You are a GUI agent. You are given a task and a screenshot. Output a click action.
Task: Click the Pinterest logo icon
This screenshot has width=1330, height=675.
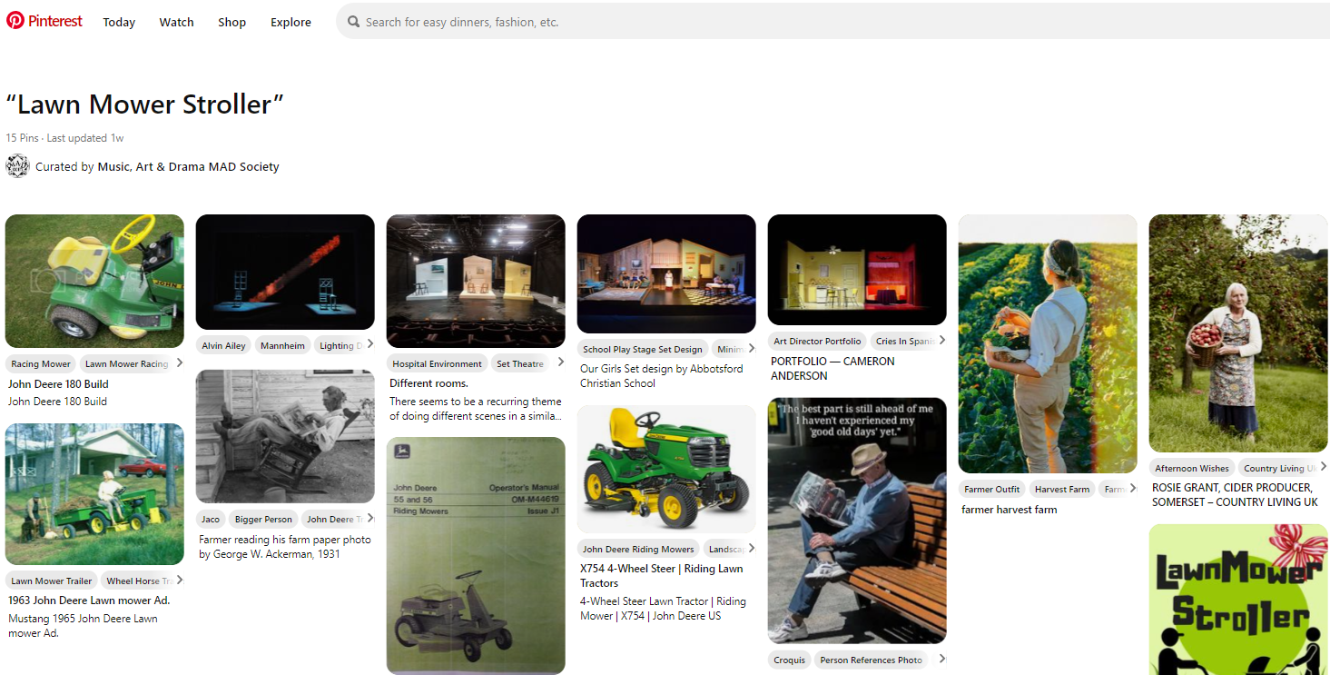point(15,20)
